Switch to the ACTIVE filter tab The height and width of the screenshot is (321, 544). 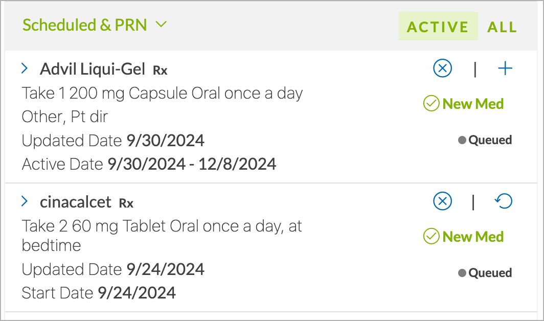[x=438, y=27]
